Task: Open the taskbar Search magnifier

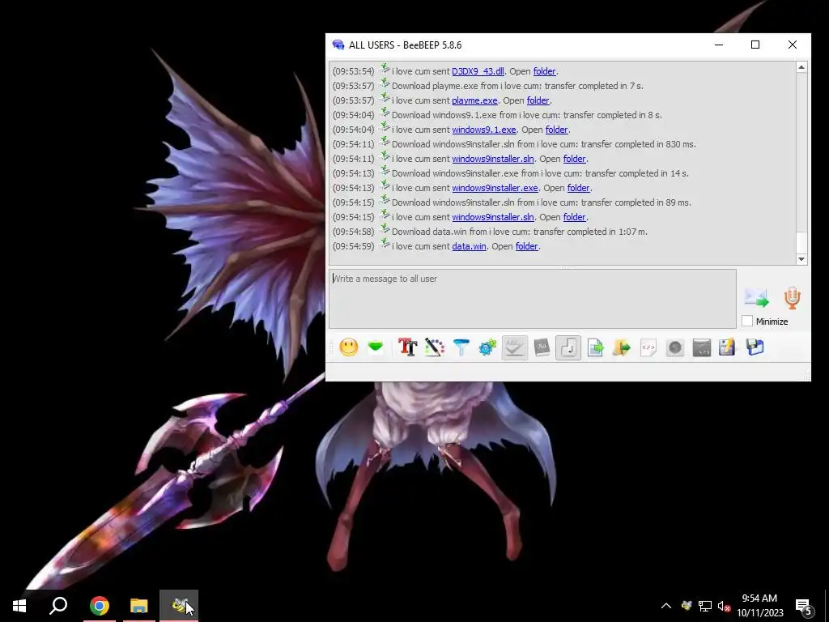Action: click(58, 606)
